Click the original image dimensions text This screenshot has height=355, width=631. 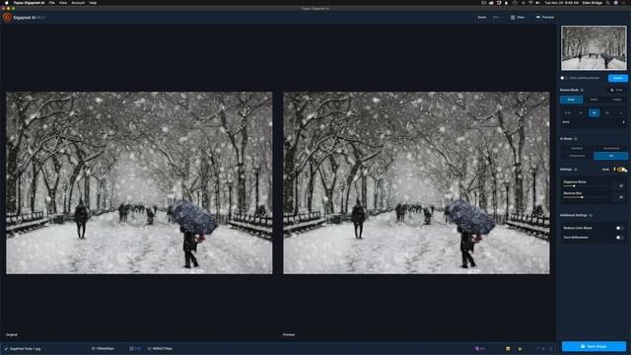(x=105, y=348)
